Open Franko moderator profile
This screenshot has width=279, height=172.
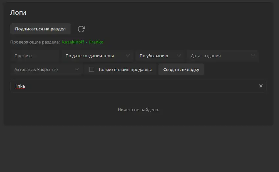96,42
